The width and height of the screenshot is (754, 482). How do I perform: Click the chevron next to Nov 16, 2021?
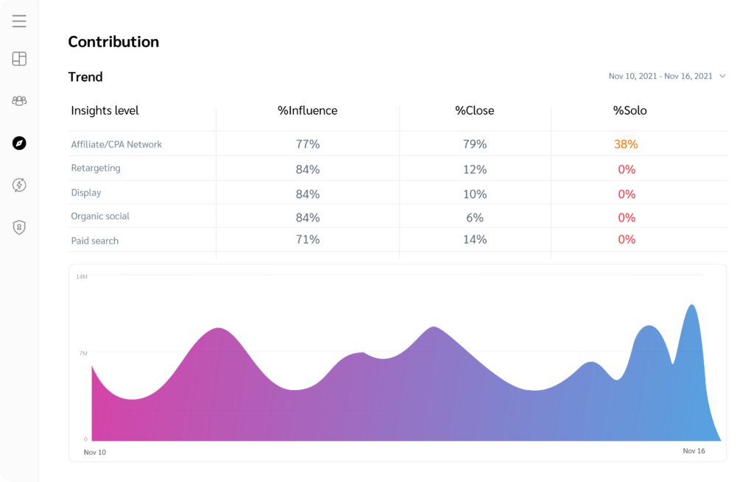tap(722, 76)
